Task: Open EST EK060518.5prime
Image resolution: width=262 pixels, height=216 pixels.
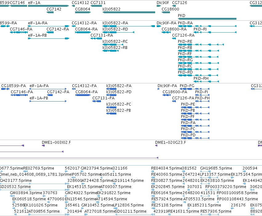Action: (29, 199)
